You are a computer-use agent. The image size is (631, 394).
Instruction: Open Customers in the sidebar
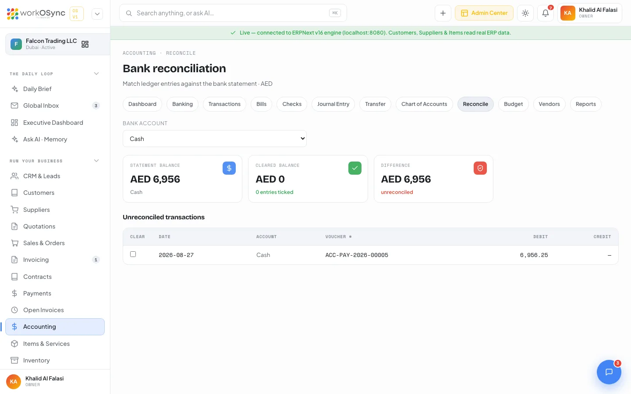coord(55,193)
